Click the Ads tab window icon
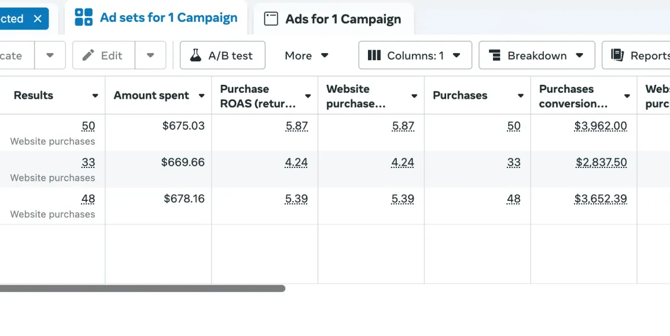This screenshot has width=670, height=336. pos(271,19)
